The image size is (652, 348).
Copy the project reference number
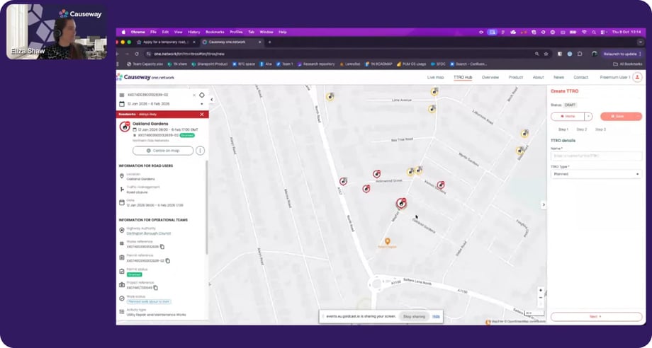(155, 288)
